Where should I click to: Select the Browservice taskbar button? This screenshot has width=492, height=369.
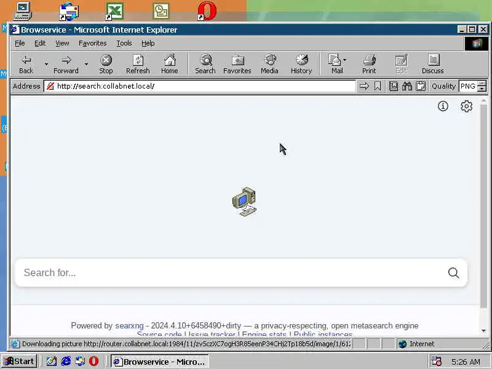pos(160,362)
